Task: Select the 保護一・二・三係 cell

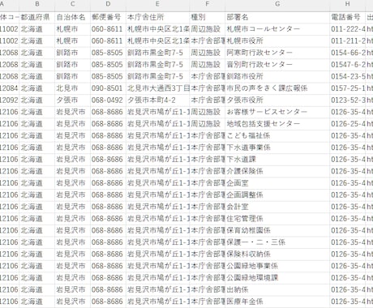Action: 277,242
